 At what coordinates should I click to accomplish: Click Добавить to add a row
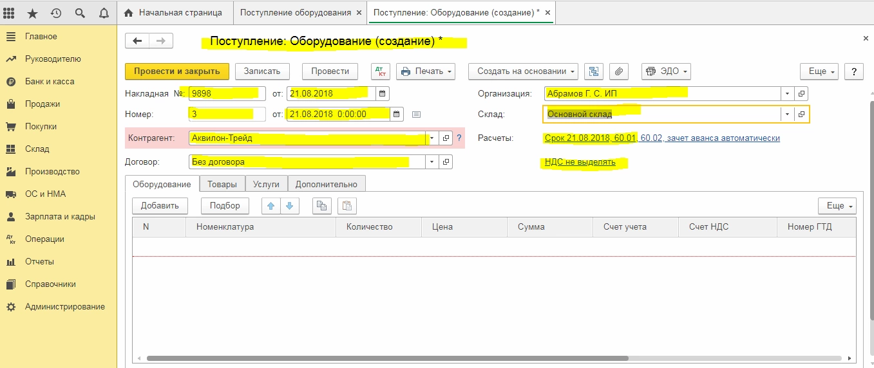(x=160, y=206)
